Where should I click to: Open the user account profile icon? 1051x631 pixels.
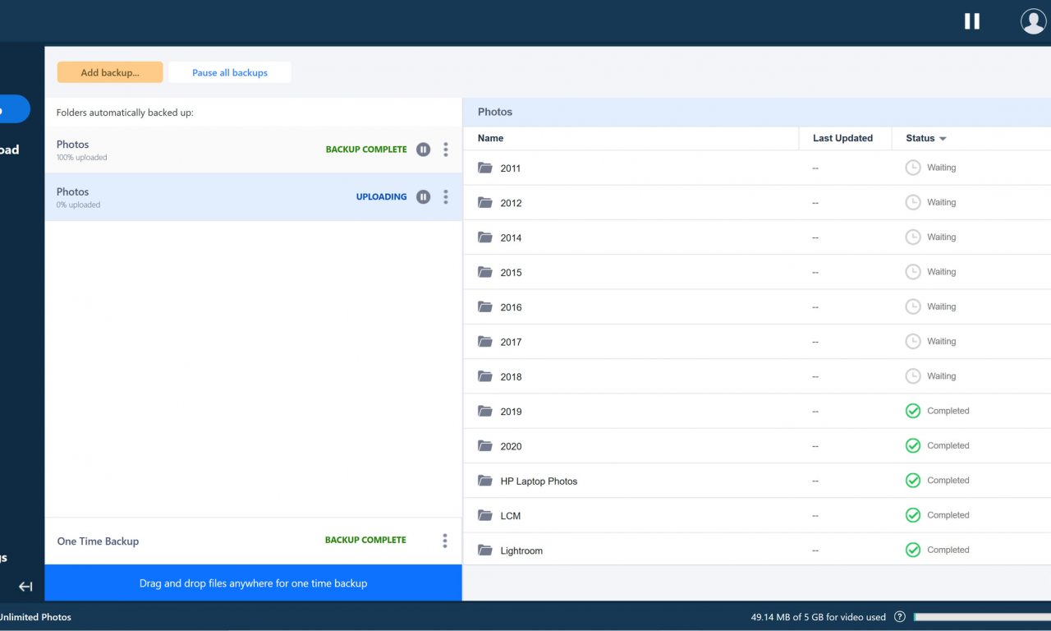[1033, 21]
